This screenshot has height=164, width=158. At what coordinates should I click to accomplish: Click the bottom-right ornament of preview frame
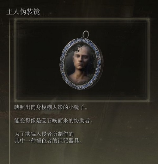(148, 100)
